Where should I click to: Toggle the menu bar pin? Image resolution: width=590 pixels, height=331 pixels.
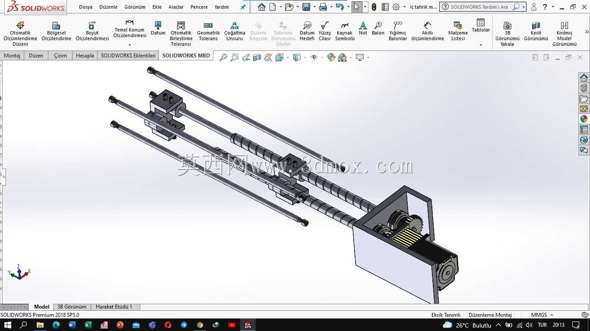click(243, 7)
